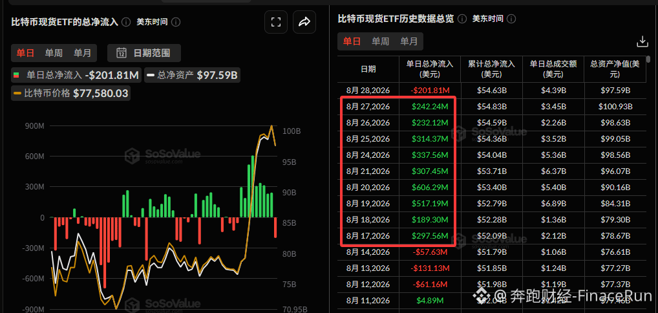Viewport: 658px width, 313px height.
Task: Click info icon beside 美东时间 in table panel
Action: pos(511,19)
